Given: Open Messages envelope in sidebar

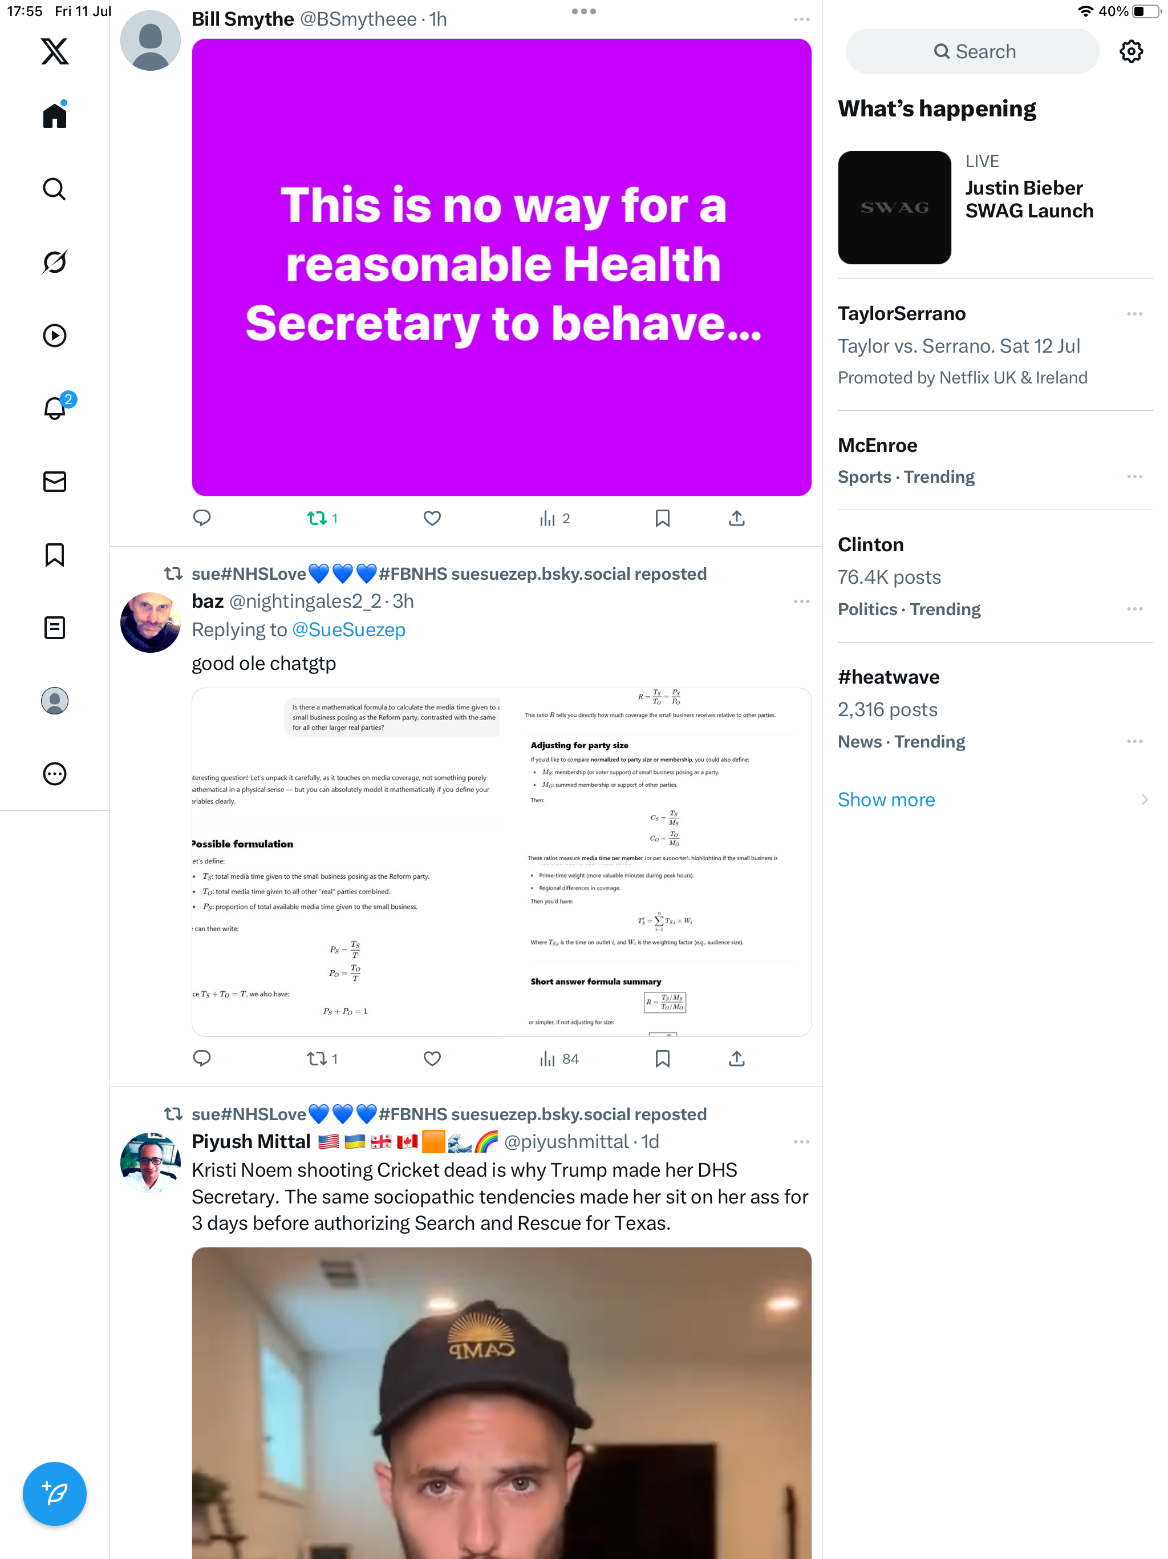Looking at the screenshot, I should point(54,482).
